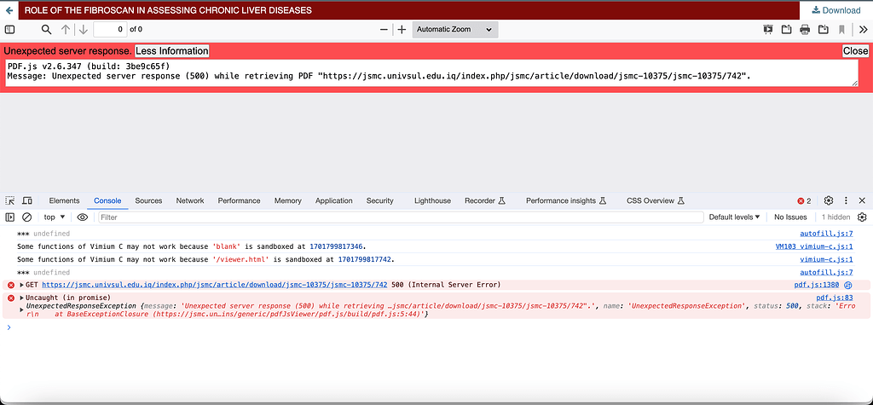Viewport: 873px width, 405px height.
Task: Click the Download link at top right
Action: [836, 10]
